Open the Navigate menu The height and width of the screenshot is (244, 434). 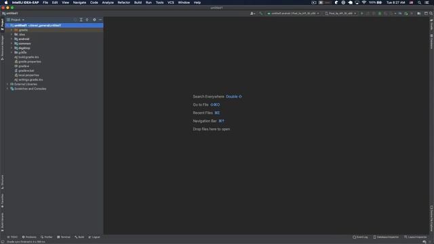click(x=79, y=3)
